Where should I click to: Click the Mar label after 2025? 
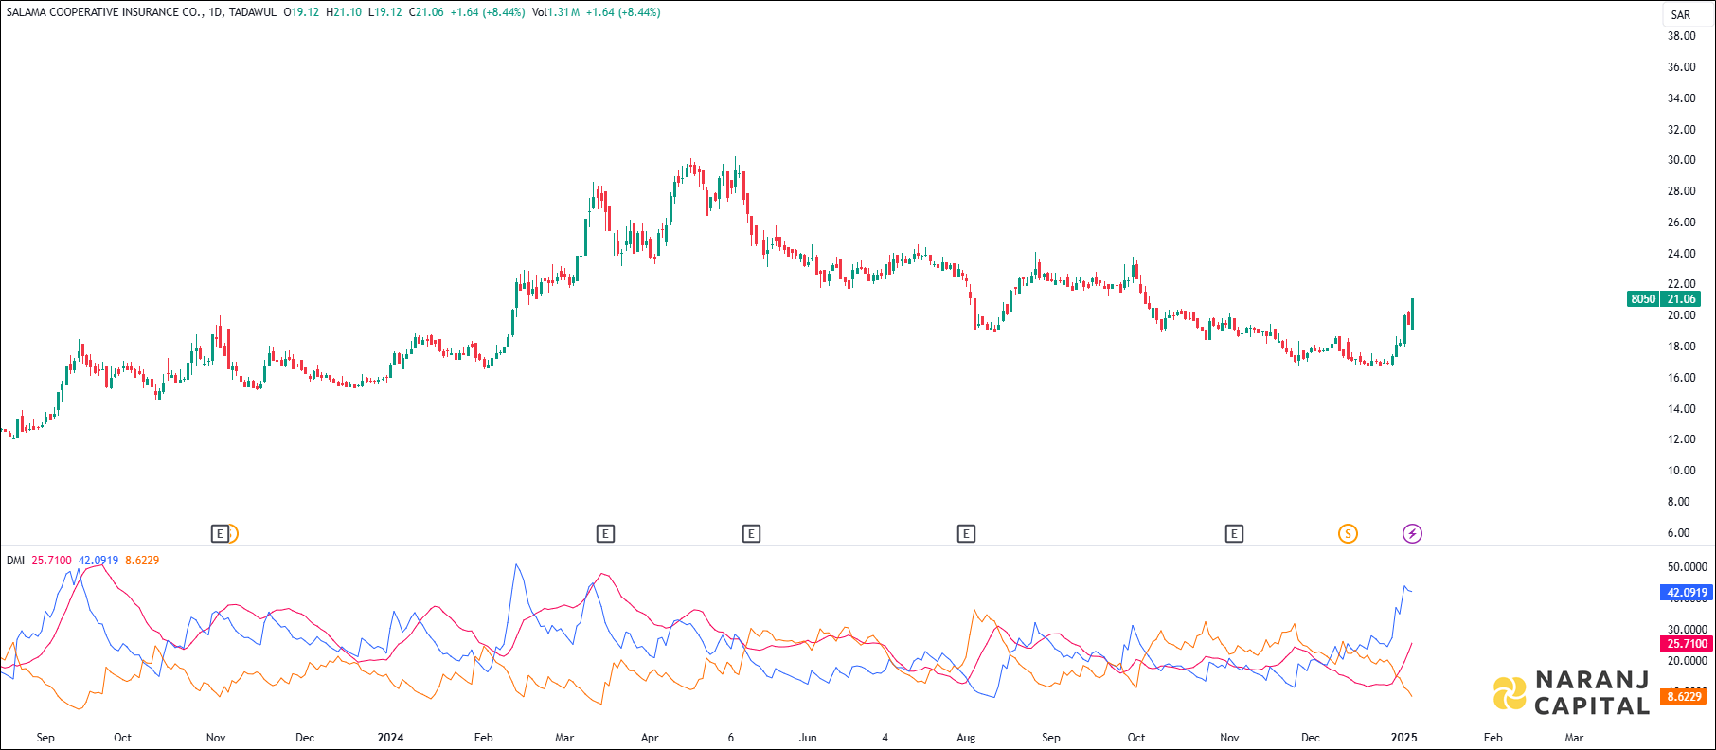pyautogui.click(x=1574, y=738)
